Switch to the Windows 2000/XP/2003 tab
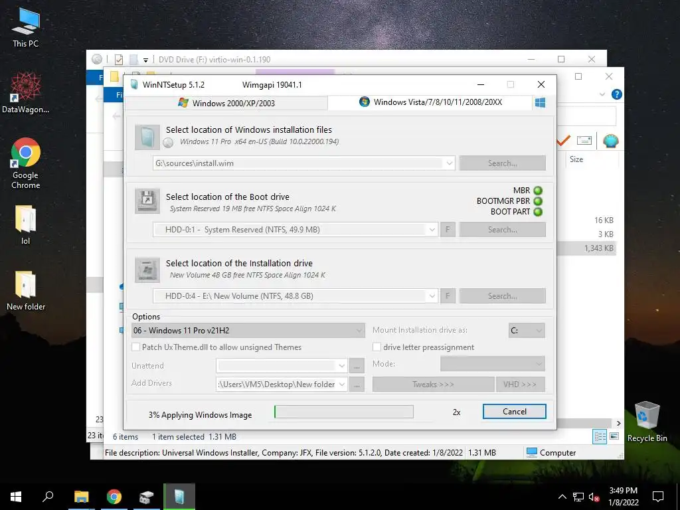Image resolution: width=680 pixels, height=510 pixels. (226, 103)
